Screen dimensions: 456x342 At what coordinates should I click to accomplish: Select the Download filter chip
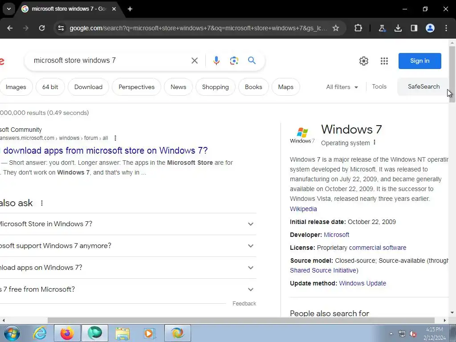point(89,87)
